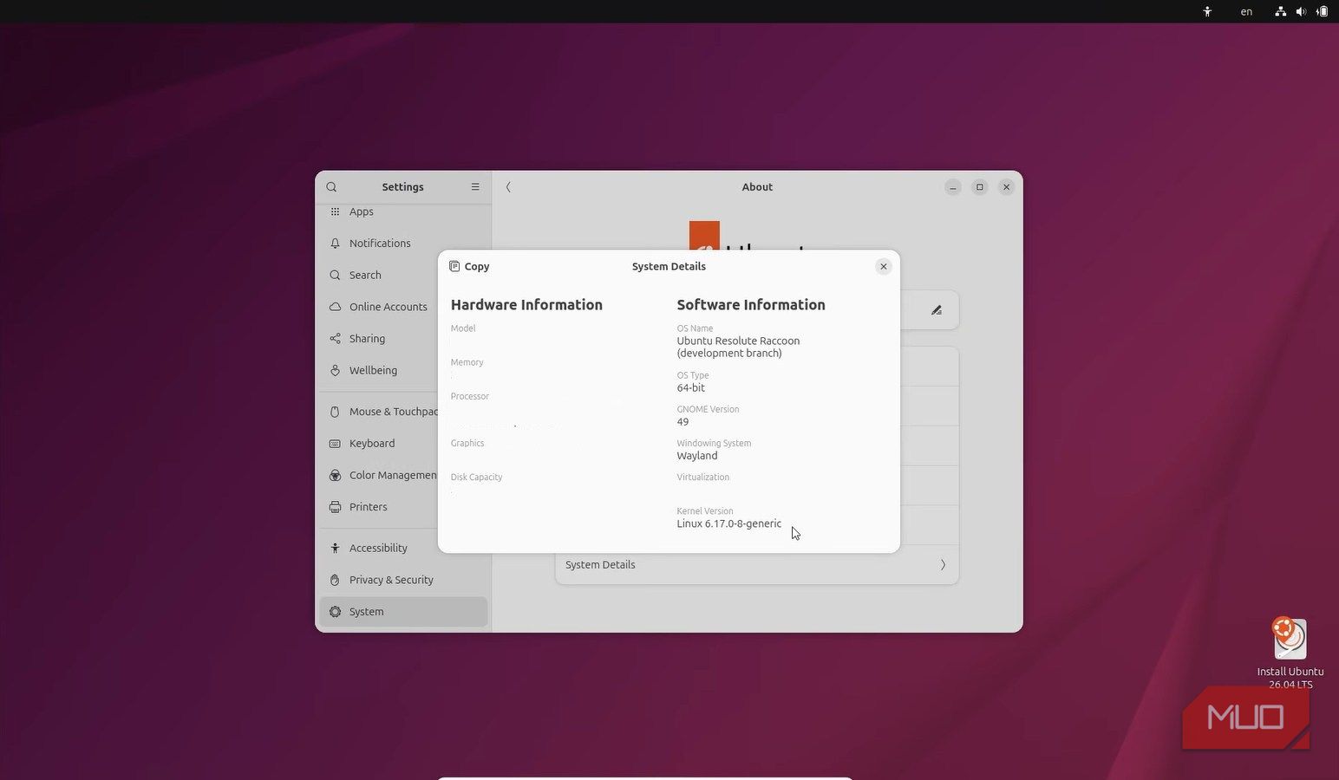Click the en keyboard layout indicator
This screenshot has width=1339, height=780.
point(1246,11)
